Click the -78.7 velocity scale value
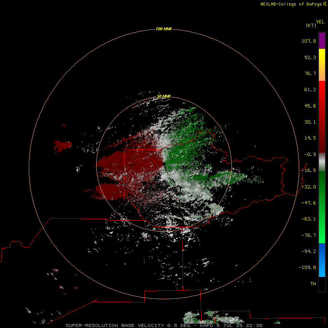328x328 pixels. tap(309, 235)
